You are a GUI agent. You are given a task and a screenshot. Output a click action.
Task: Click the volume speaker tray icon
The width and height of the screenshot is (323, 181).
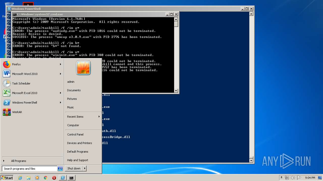[x=293, y=178]
